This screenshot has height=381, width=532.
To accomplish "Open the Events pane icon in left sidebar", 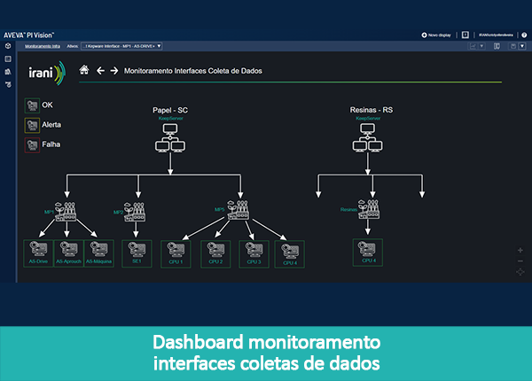I will pos(8,59).
